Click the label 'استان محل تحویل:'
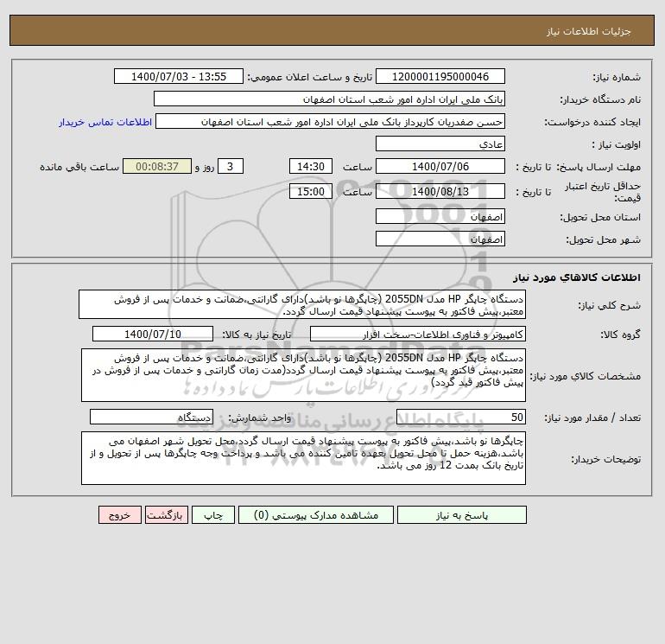The height and width of the screenshot is (644, 665). 600,217
